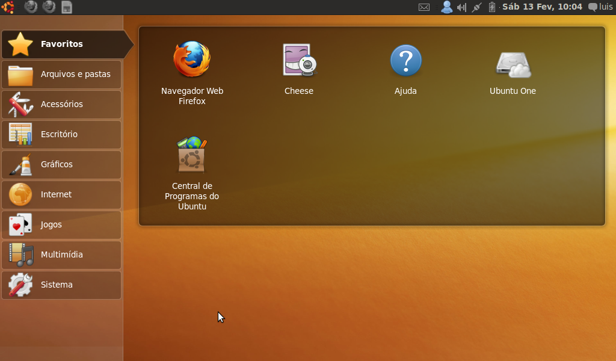Open the battery status indicator
This screenshot has width=616, height=361.
(x=492, y=7)
